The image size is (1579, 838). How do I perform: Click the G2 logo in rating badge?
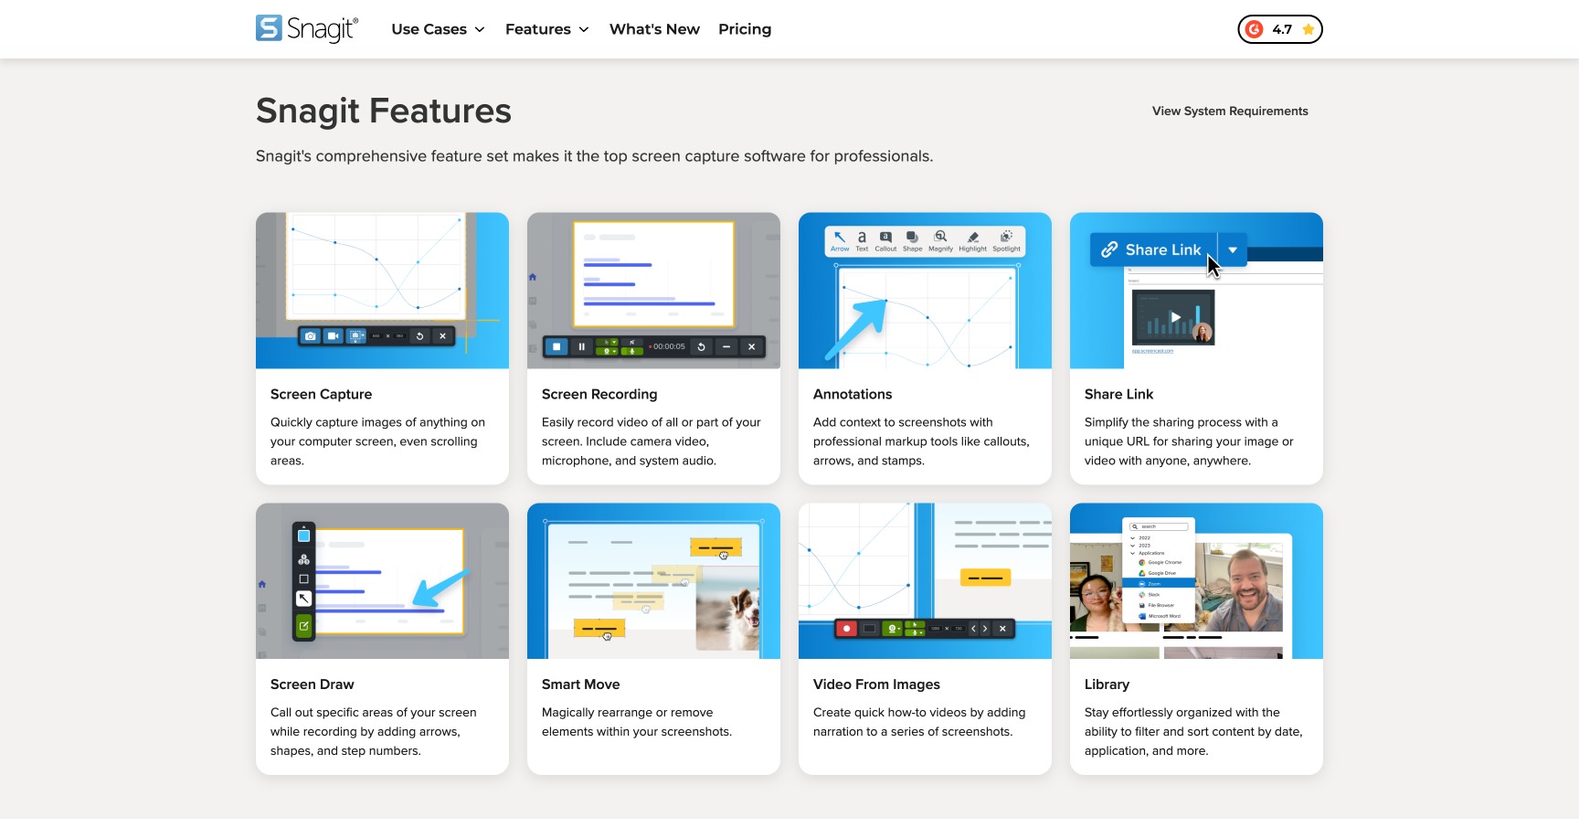(x=1255, y=29)
